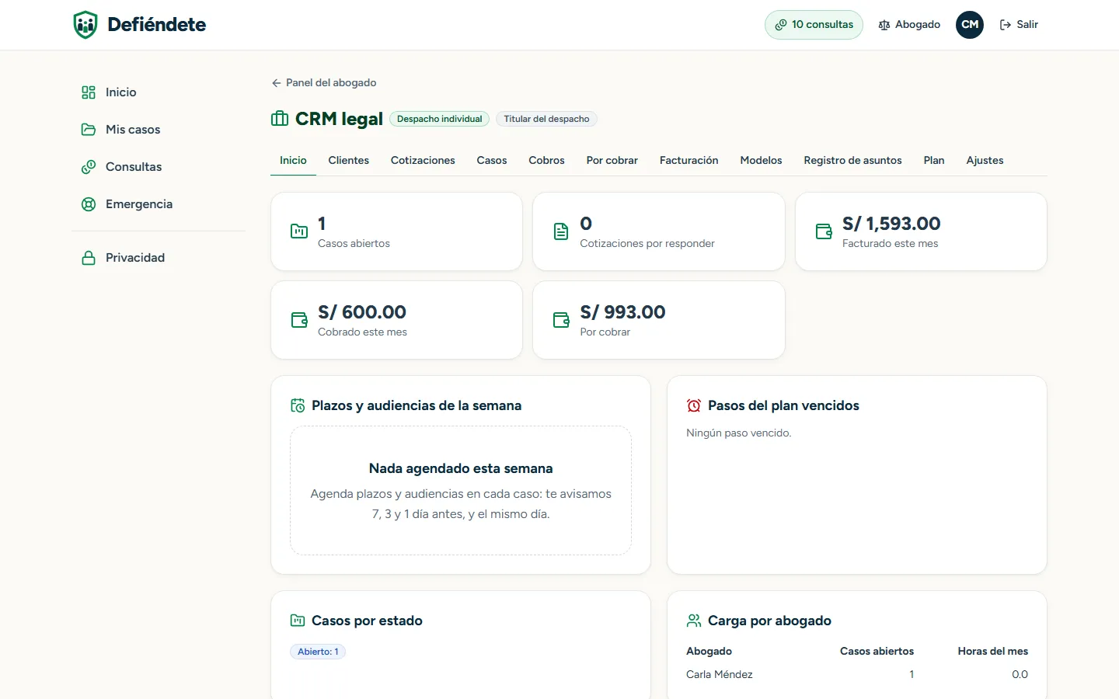1119x699 pixels.
Task: Click the back arrow beside Panel del abogado
Action: coord(276,83)
